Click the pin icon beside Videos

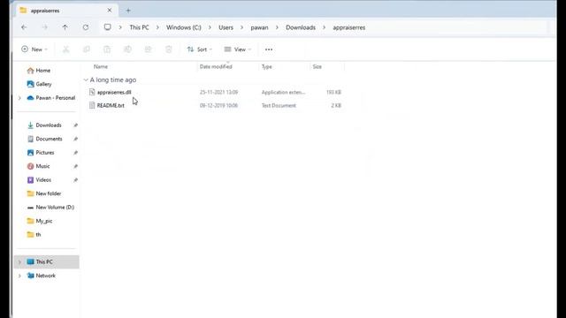75,180
